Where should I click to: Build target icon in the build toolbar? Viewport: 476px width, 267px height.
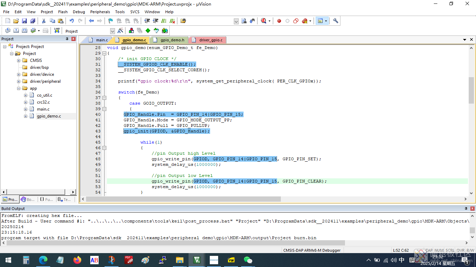point(16,31)
